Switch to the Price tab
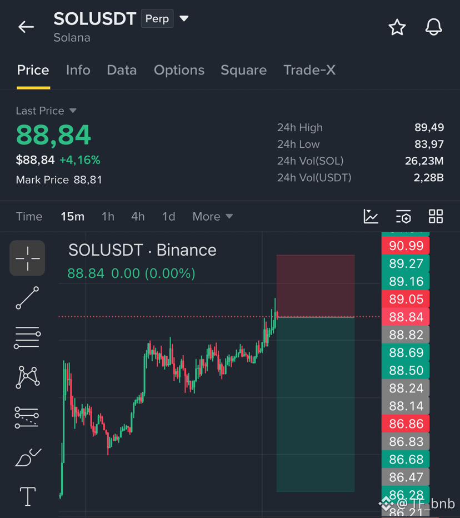460x518 pixels. (33, 70)
